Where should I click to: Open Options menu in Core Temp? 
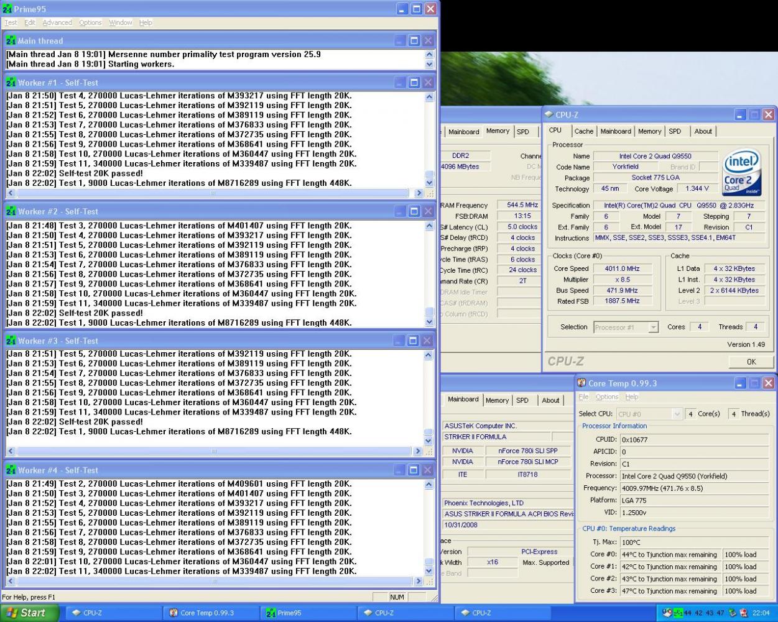(607, 396)
